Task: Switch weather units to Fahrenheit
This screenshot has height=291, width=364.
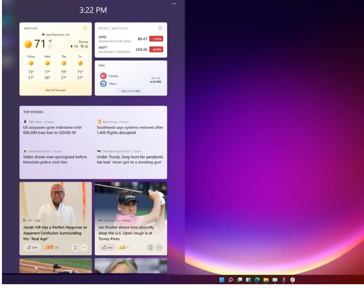Action: coord(50,41)
